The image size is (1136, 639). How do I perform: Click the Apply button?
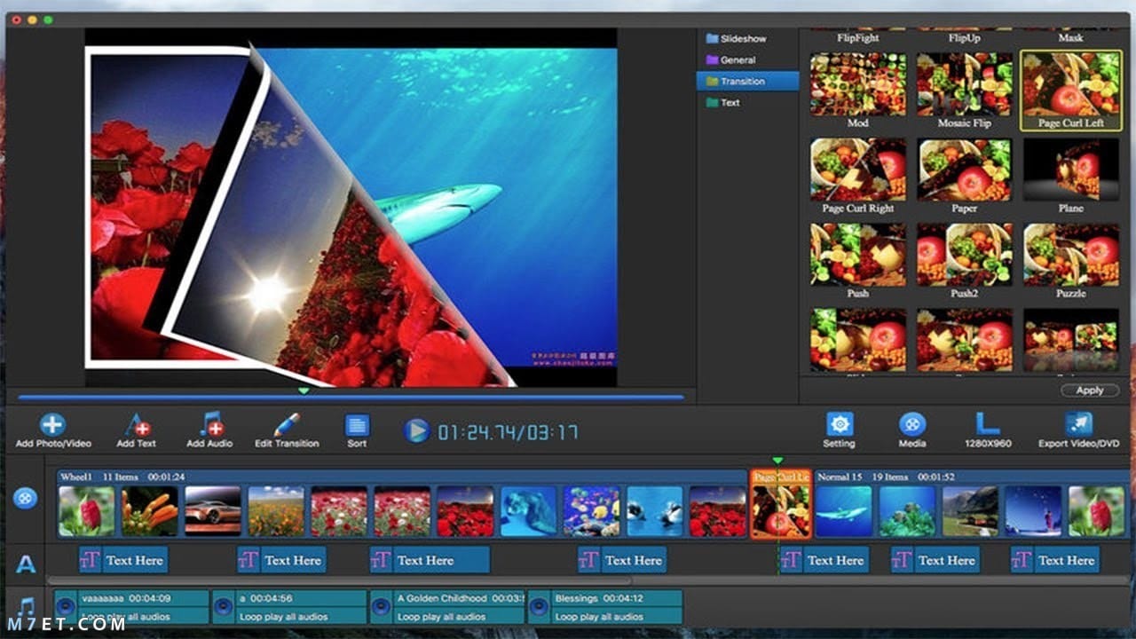tap(1090, 390)
